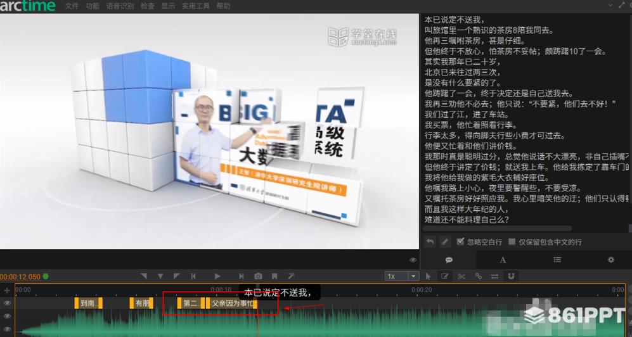Click the swap arrows tool icon
Viewport: 632px width, 337px height.
(494, 276)
